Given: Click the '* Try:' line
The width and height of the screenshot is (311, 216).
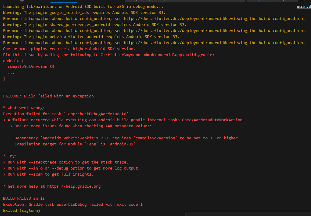Looking at the screenshot, I should (x=10, y=156).
